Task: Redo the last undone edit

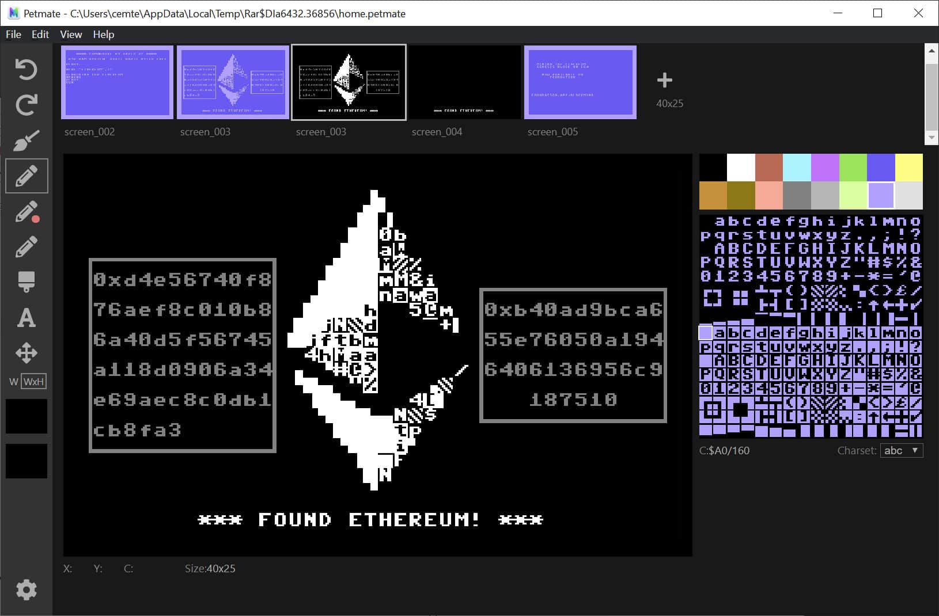Action: coord(26,104)
